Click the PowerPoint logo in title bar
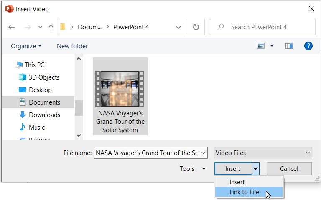321x200 pixels. click(x=10, y=9)
